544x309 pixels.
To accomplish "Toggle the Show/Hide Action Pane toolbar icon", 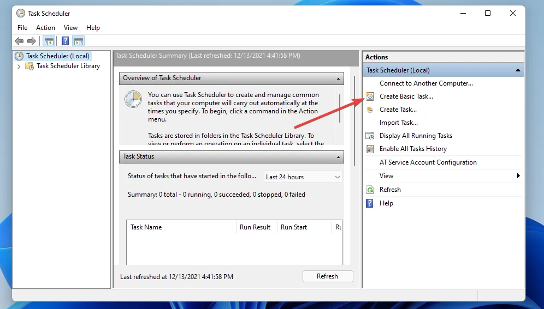I will (x=78, y=41).
